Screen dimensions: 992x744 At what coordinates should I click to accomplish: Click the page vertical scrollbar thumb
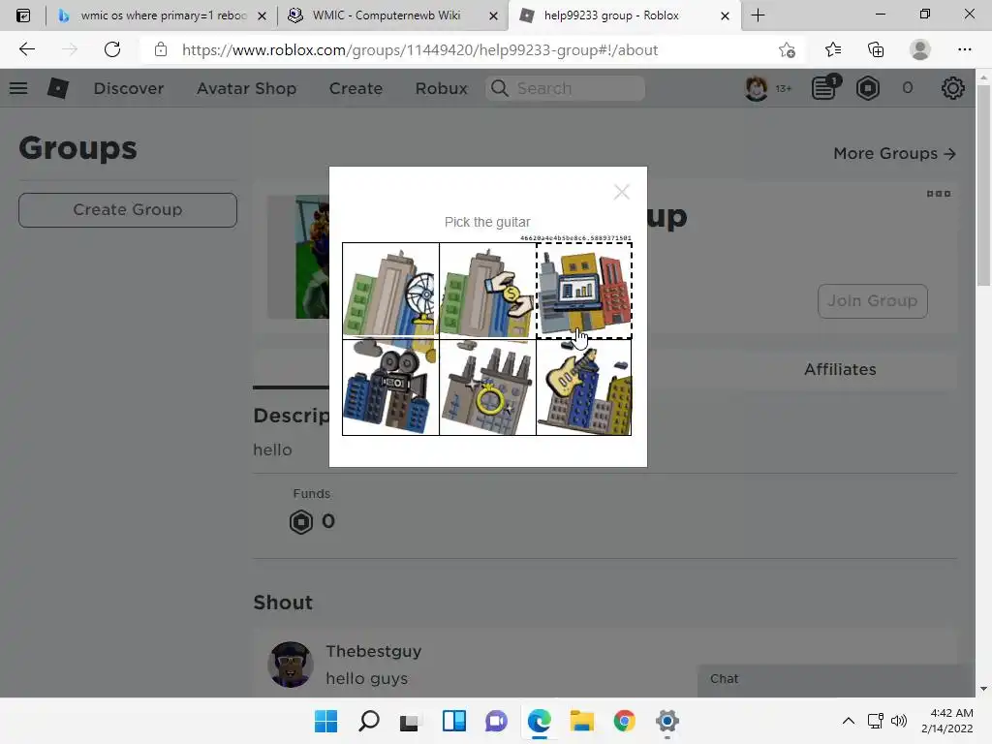pos(983,185)
